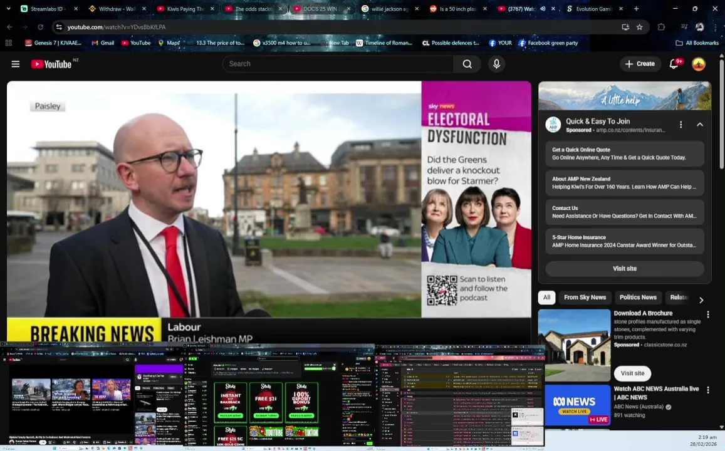Open the install or cast icon in address bar
Image resolution: width=725 pixels, height=451 pixels.
click(x=625, y=28)
